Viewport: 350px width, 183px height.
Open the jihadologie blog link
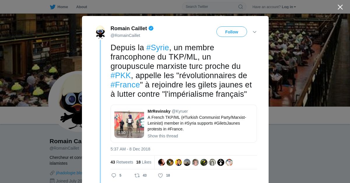click(x=69, y=173)
